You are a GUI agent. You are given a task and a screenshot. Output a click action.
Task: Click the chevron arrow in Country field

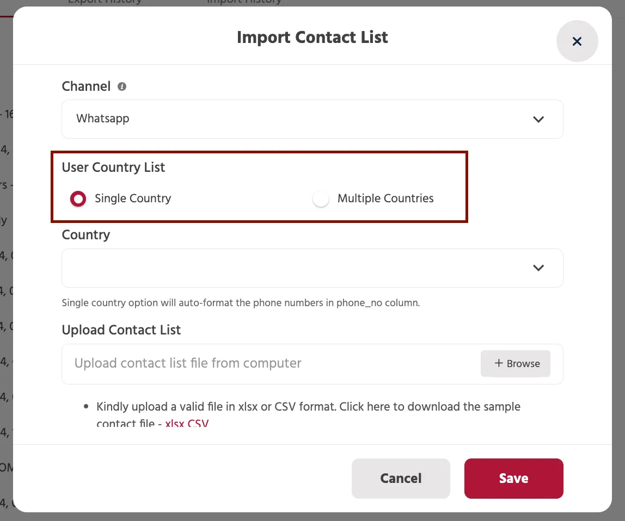538,268
